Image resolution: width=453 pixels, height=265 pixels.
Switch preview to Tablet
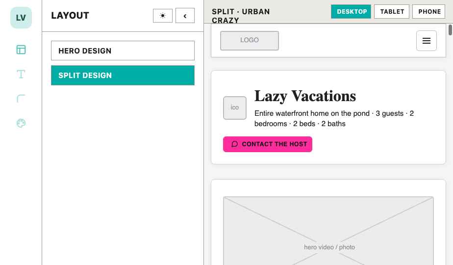click(x=392, y=12)
